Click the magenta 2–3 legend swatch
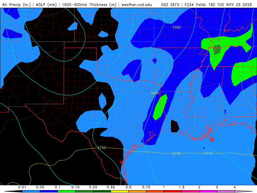This screenshot has height=193, width=257. coord(208,191)
